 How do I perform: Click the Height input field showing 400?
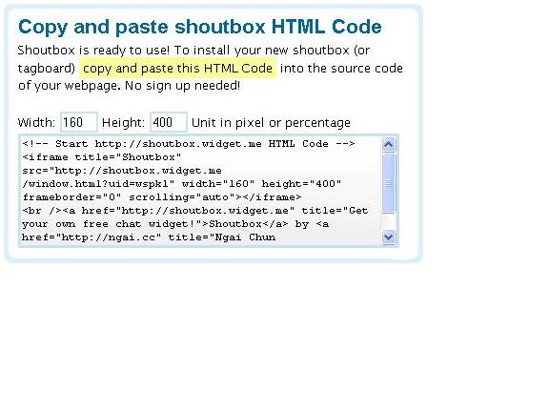[x=169, y=122]
